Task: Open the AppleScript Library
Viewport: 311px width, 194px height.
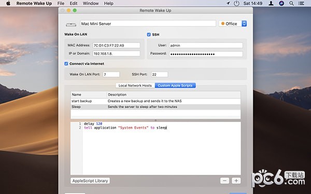Action: pos(90,181)
